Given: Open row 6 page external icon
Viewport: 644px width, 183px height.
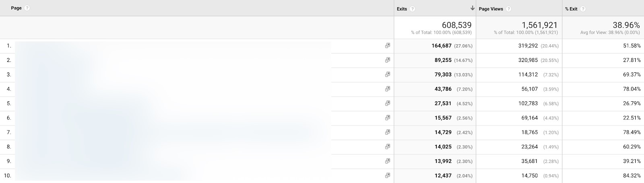Looking at the screenshot, I should point(388,118).
